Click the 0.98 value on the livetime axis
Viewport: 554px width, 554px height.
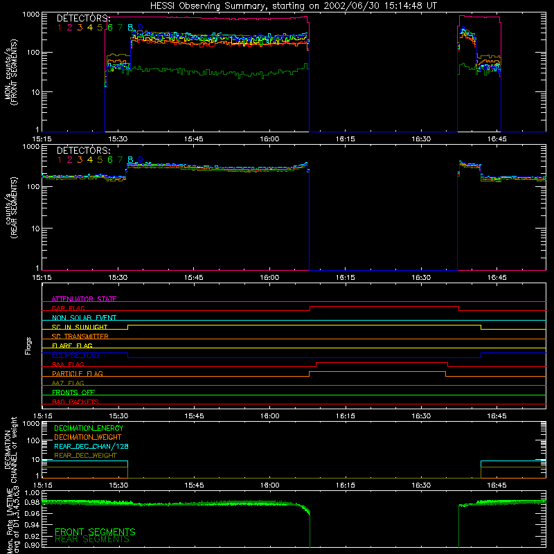pos(32,503)
